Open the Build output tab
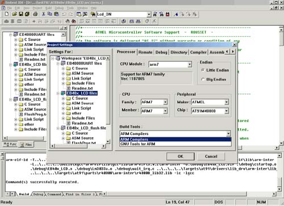This screenshot has height=206, width=284. [24, 194]
